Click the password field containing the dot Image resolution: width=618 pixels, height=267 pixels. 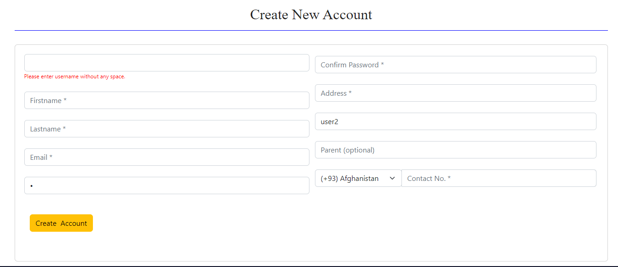pos(167,185)
